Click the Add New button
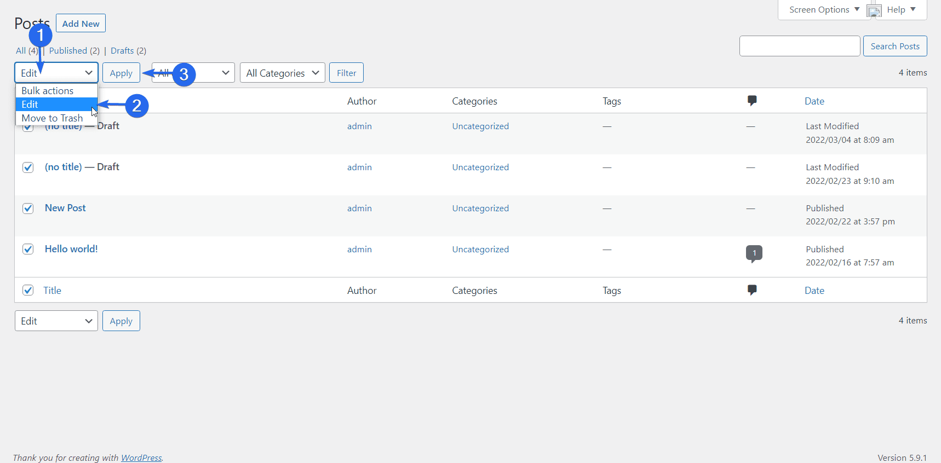Image resolution: width=941 pixels, height=463 pixels. coord(81,24)
